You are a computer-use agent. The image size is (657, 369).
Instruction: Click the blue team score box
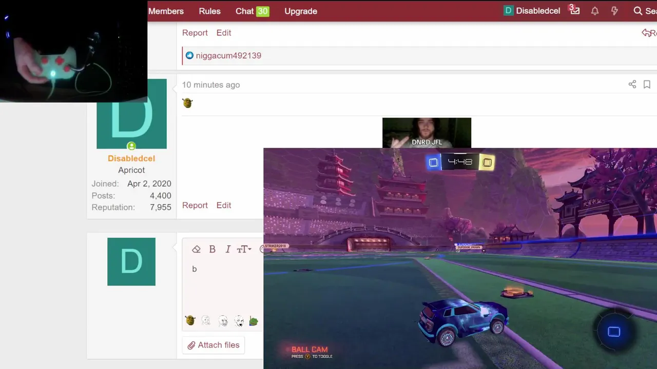(433, 162)
